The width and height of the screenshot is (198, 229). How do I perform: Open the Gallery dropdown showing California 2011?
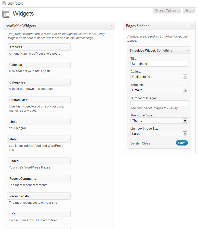[x=159, y=77]
